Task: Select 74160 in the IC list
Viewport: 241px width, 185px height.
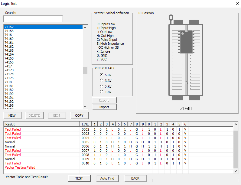Action: coord(43,39)
